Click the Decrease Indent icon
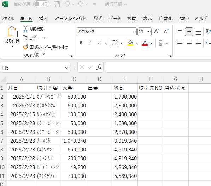 pyautogui.click(x=208, y=43)
